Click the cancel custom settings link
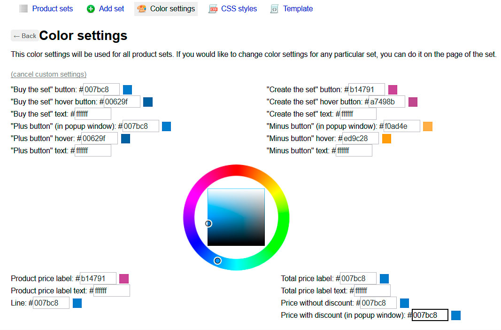 [48, 74]
